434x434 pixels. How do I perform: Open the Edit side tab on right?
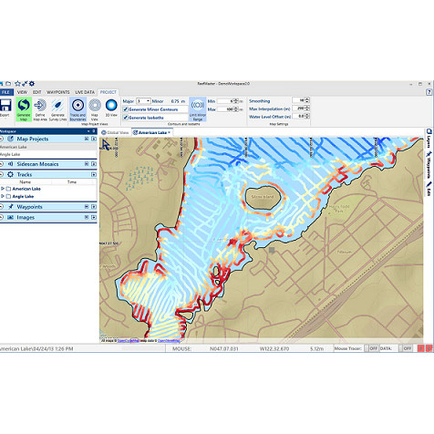pyautogui.click(x=429, y=189)
